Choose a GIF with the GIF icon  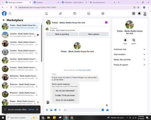point(60,110)
